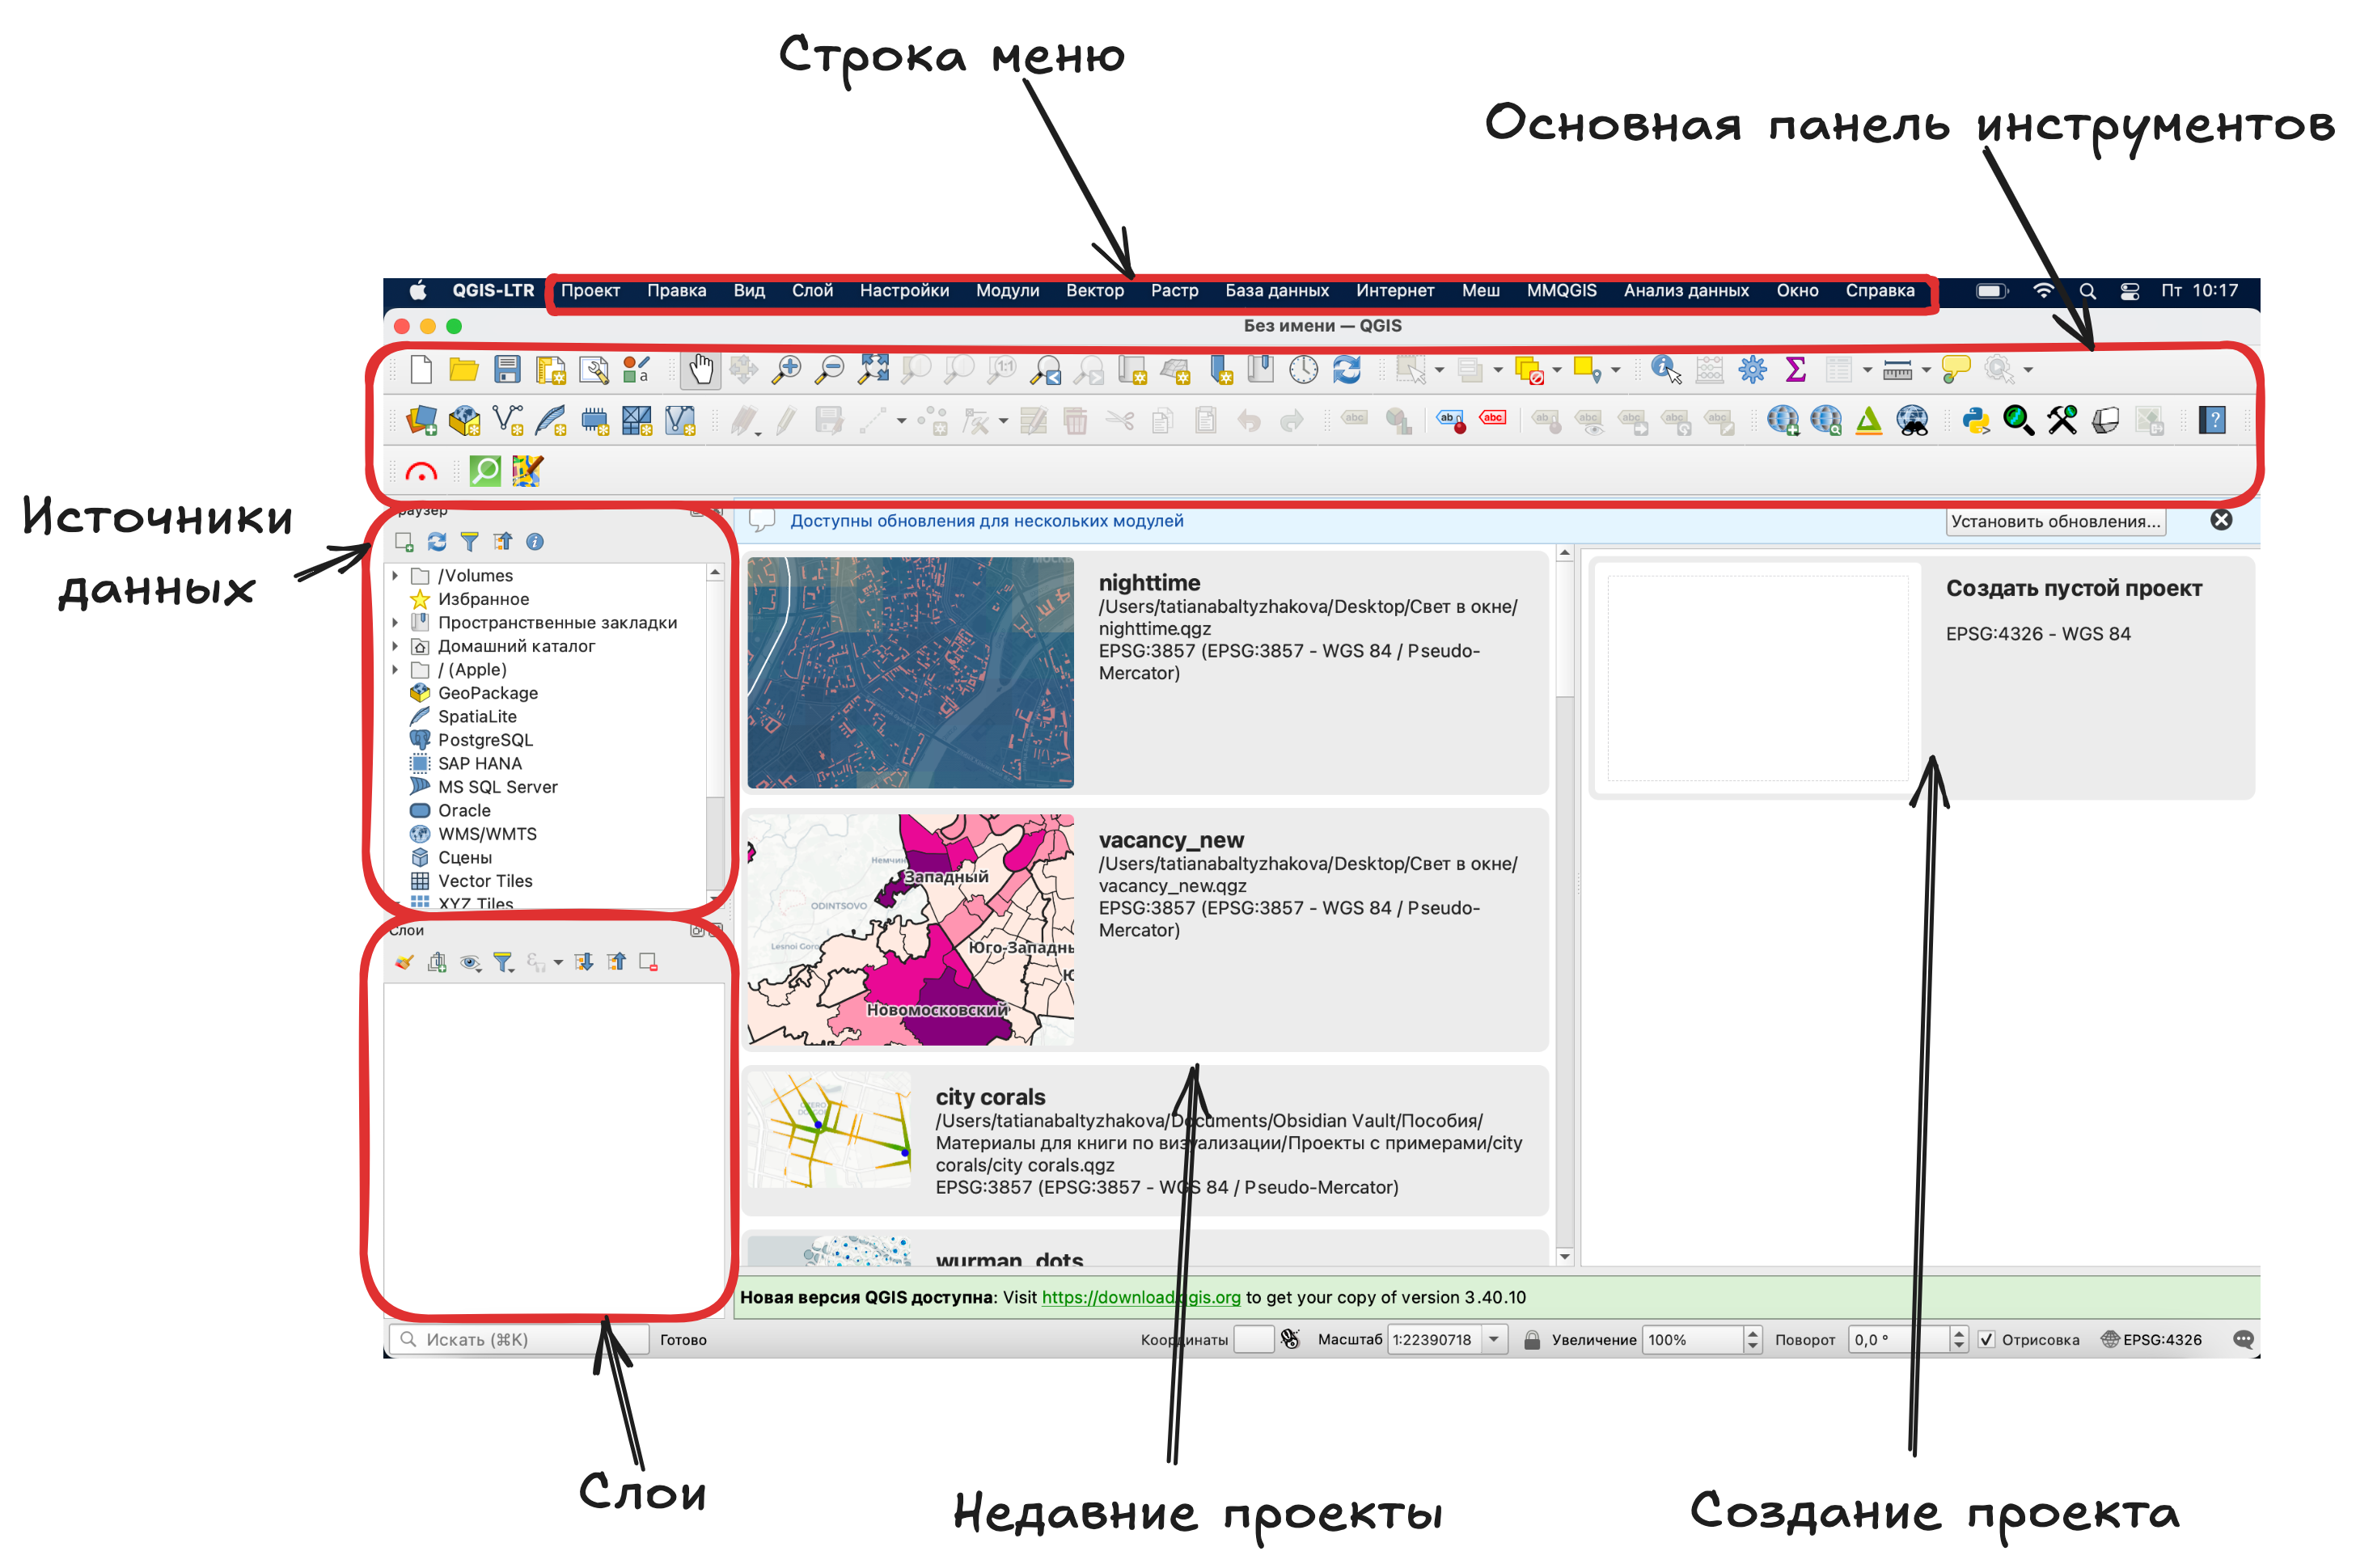Click the Statistical Summary sigma icon
2356x1568 pixels.
point(1795,370)
